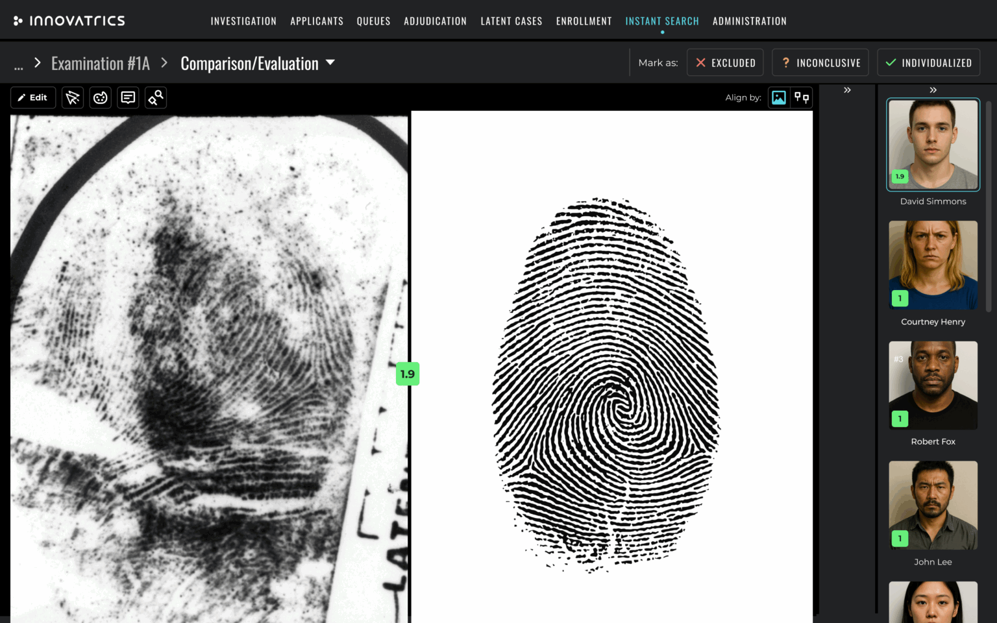Select the cursor/markup selection tool
The height and width of the screenshot is (623, 997).
72,97
